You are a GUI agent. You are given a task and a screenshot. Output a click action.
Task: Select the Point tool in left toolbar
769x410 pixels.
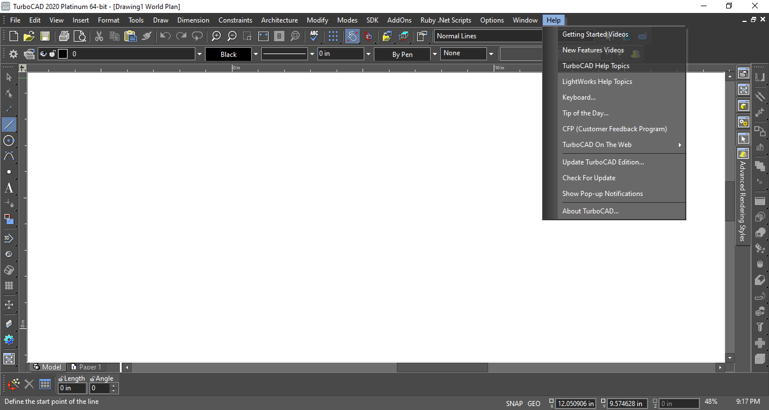pos(9,172)
